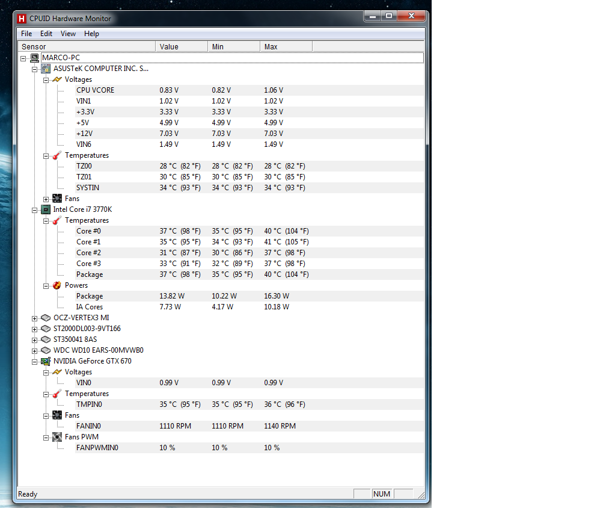Click the Sensor column header
This screenshot has width=606, height=508.
87,46
